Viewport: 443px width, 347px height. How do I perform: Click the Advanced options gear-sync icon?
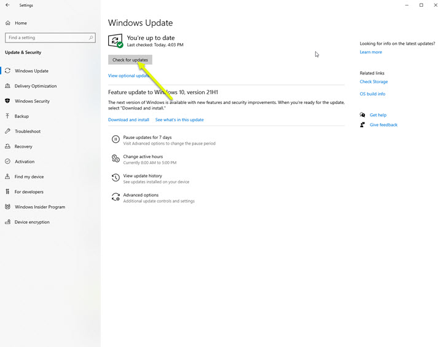pyautogui.click(x=116, y=197)
